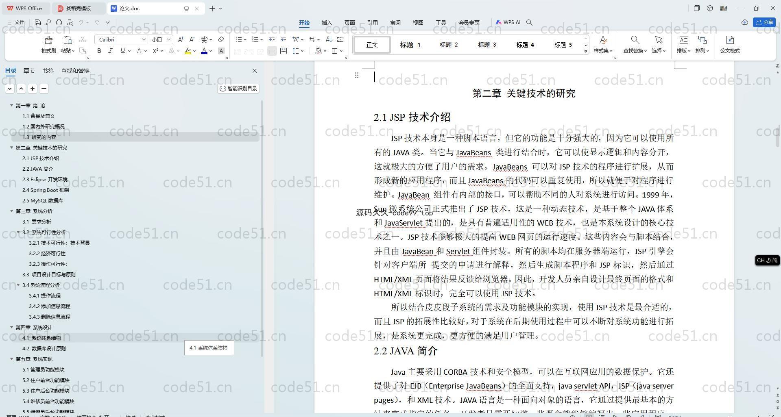Click the Paste (粘贴) clipboard icon
Image resolution: width=781 pixels, height=417 pixels.
point(68,40)
